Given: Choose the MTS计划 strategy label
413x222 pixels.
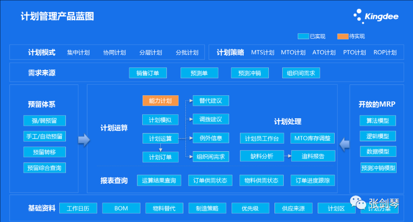Looking at the screenshot, I should click(263, 52).
